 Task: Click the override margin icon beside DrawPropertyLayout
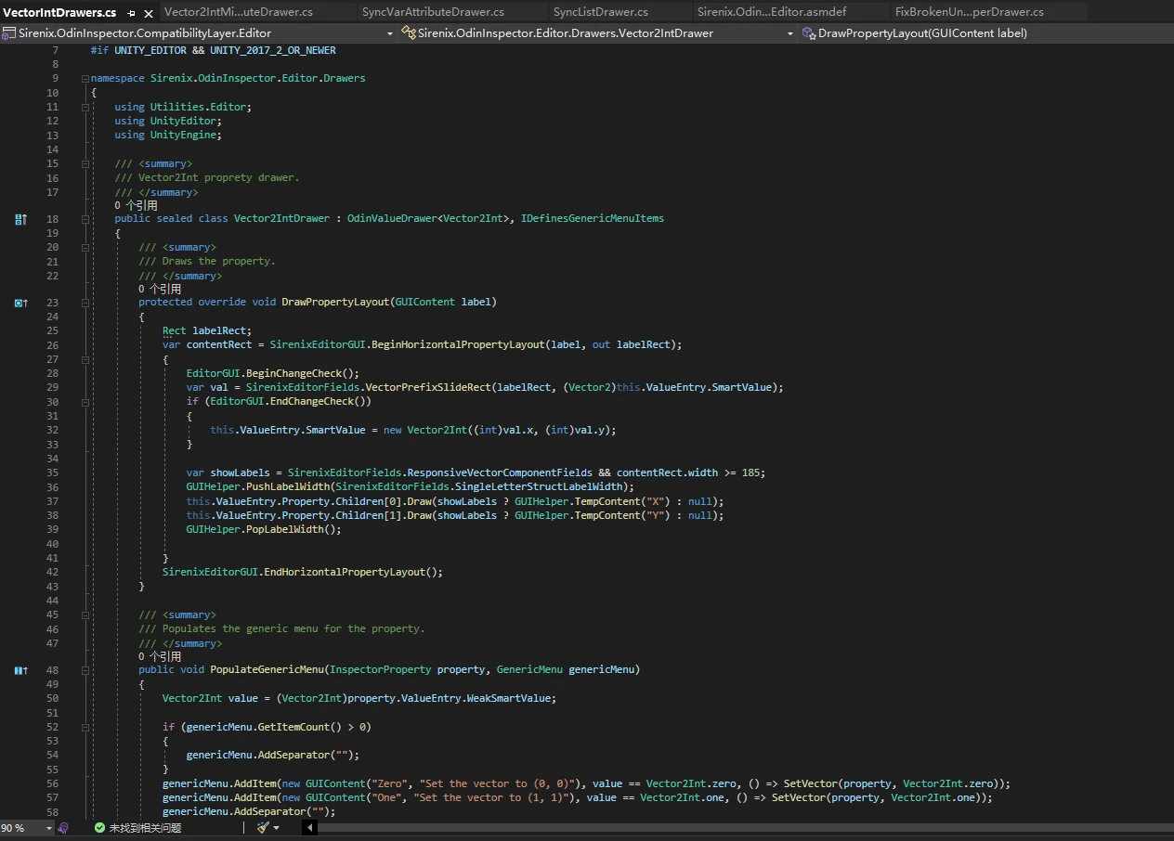point(20,303)
